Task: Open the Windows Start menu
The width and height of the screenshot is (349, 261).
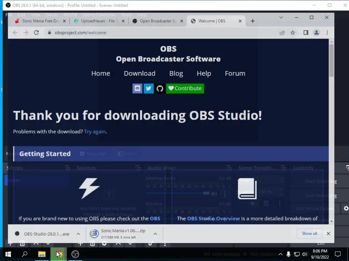Action: [8, 254]
